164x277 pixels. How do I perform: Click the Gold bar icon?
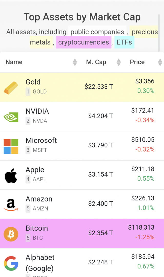pos(11,88)
